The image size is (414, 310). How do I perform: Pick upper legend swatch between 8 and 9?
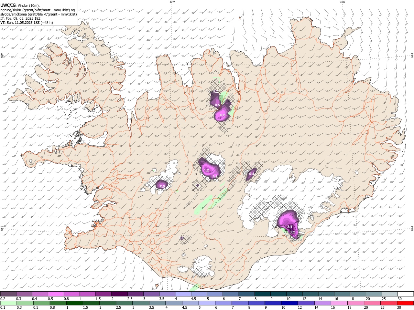tap(262, 294)
